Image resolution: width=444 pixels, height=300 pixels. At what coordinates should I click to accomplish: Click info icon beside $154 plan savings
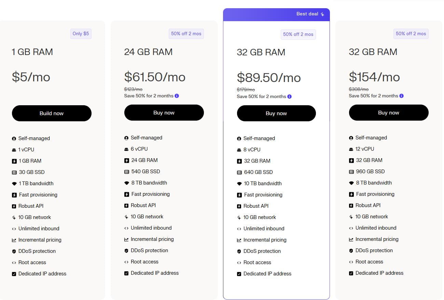(x=401, y=96)
